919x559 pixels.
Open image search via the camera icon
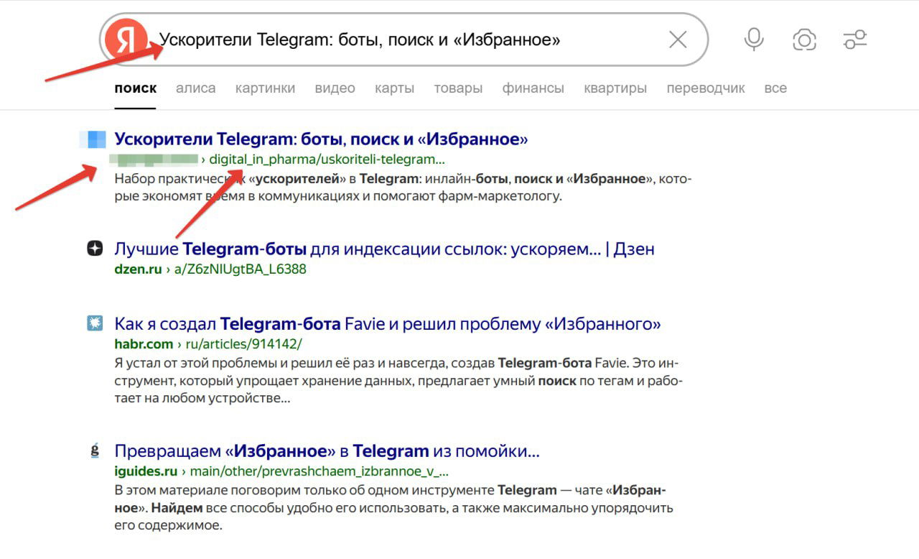tap(804, 40)
